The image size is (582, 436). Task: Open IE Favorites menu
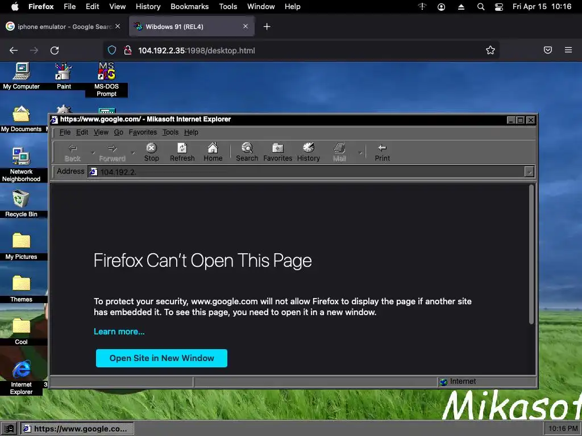coord(143,132)
